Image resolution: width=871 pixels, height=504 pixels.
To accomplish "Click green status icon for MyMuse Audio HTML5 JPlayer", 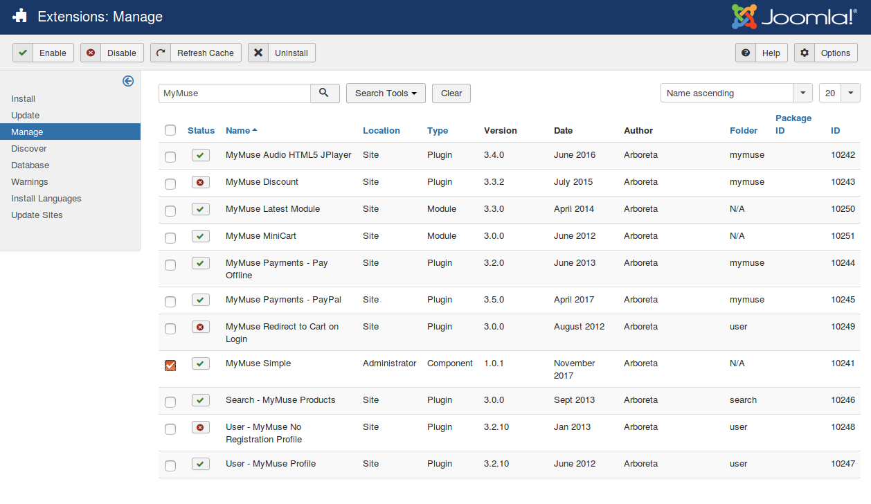I will point(200,155).
